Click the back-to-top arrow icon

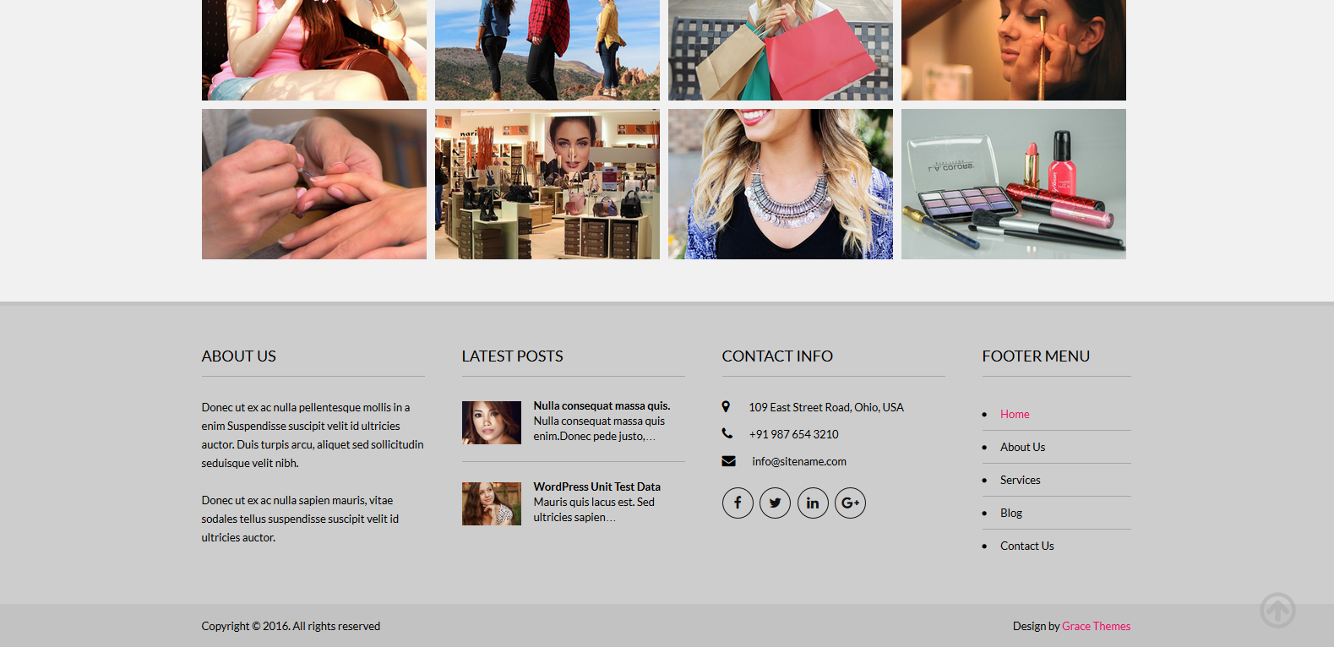(x=1277, y=610)
